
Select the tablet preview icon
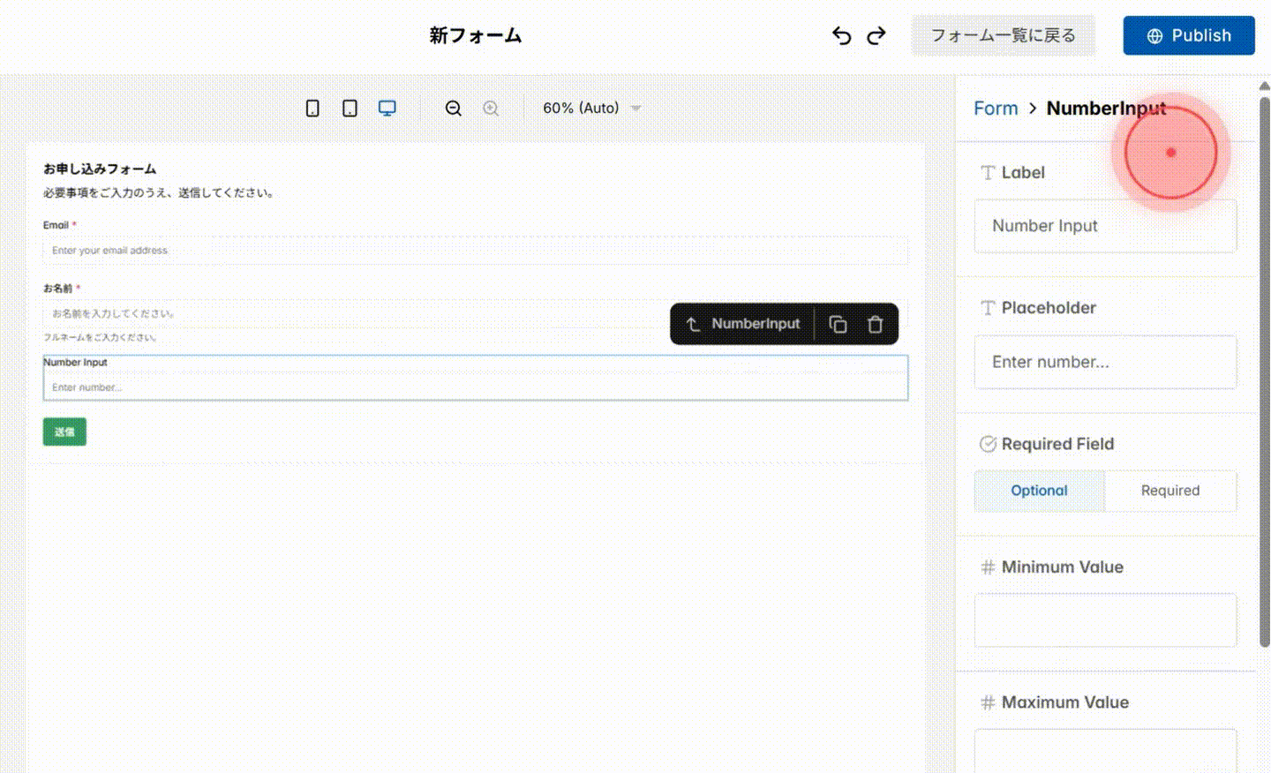[x=350, y=107]
